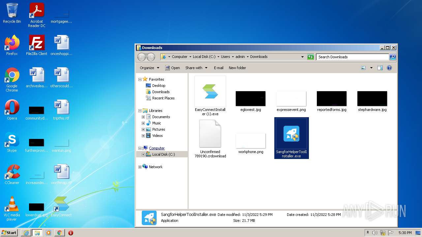Select workphone.png thumbnail

(251, 144)
